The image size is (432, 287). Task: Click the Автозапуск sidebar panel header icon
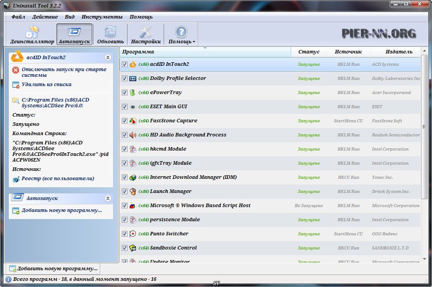click(x=17, y=197)
